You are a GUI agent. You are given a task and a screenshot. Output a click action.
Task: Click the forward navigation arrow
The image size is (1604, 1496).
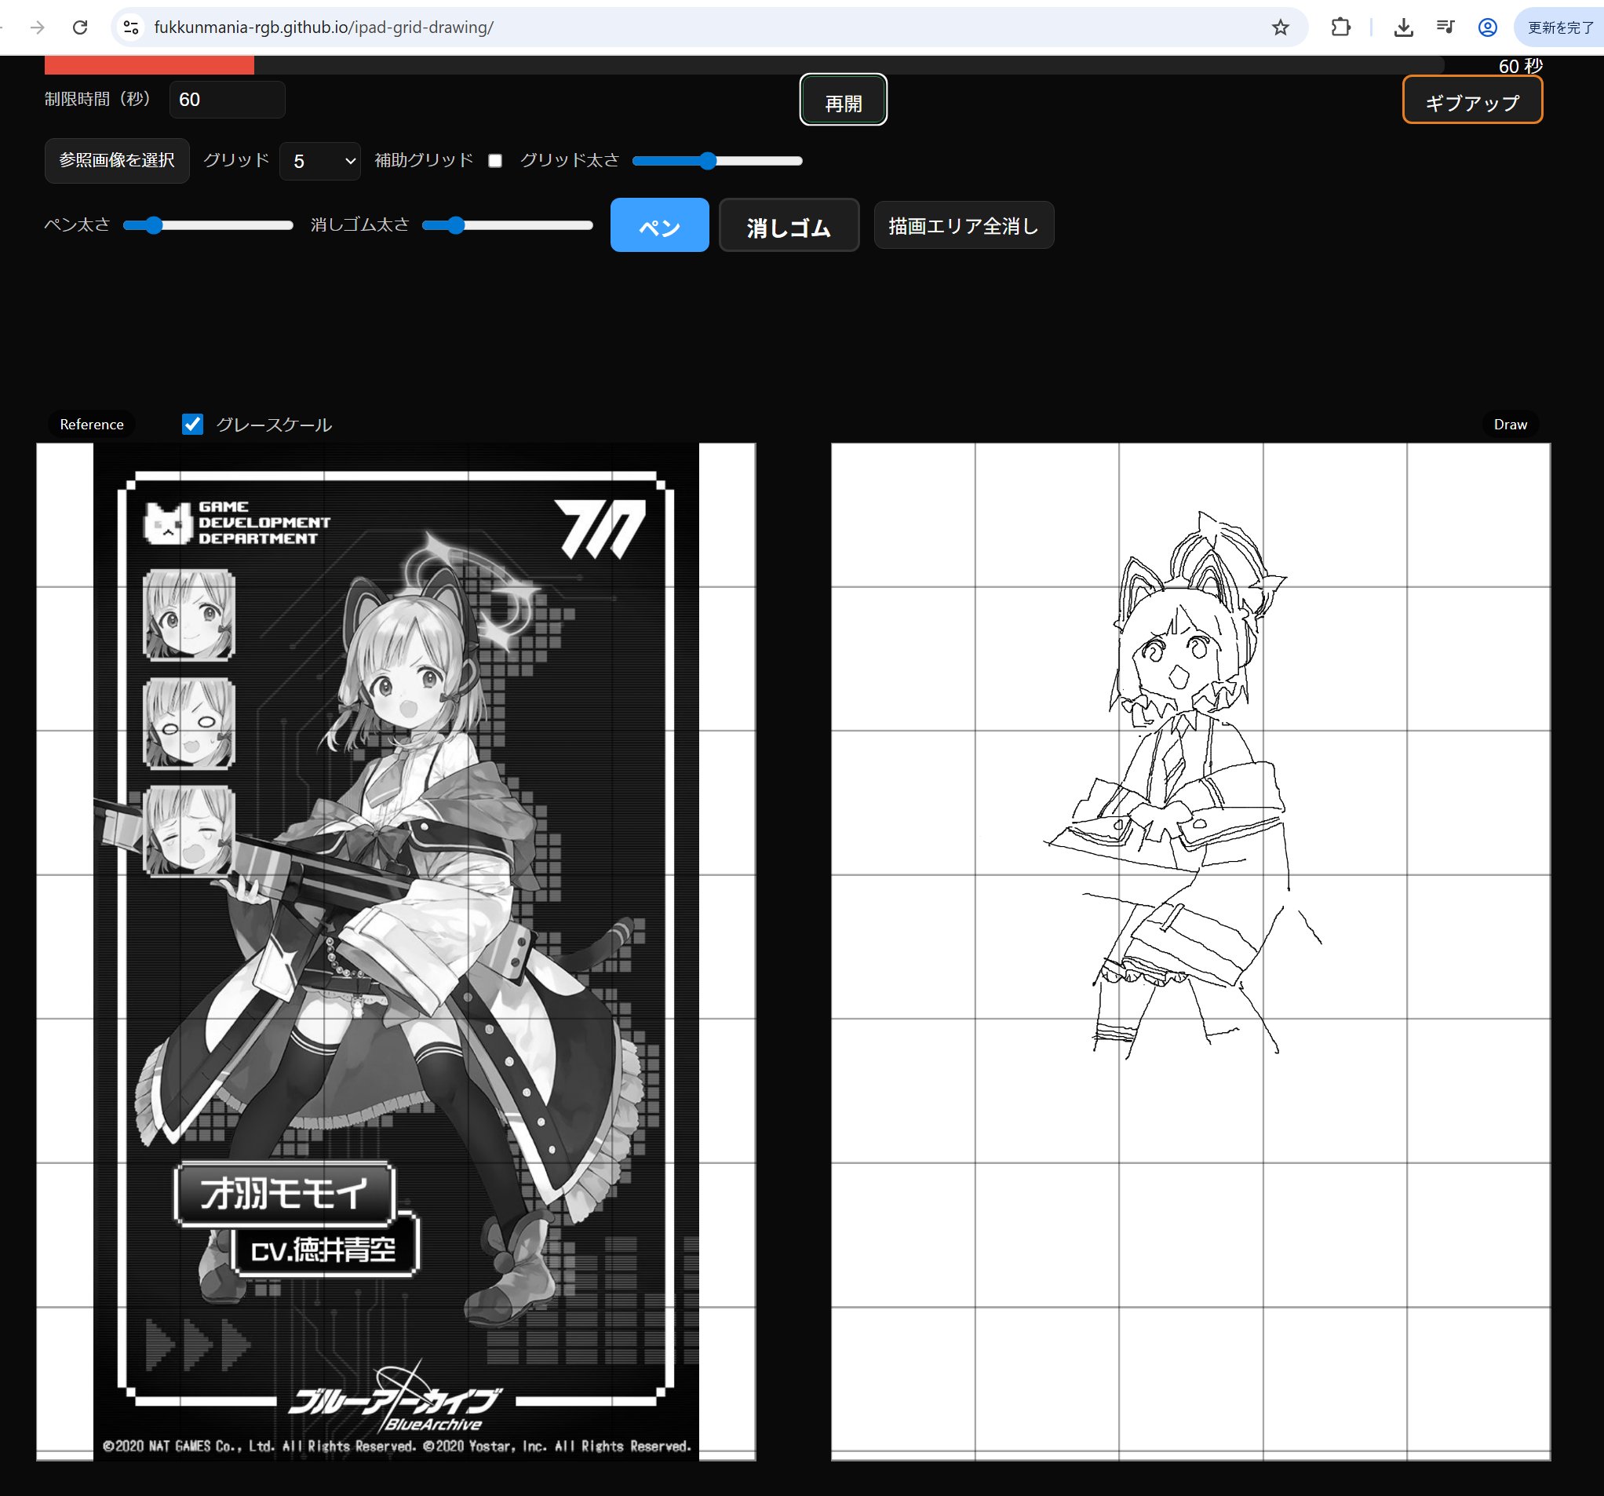(x=37, y=27)
